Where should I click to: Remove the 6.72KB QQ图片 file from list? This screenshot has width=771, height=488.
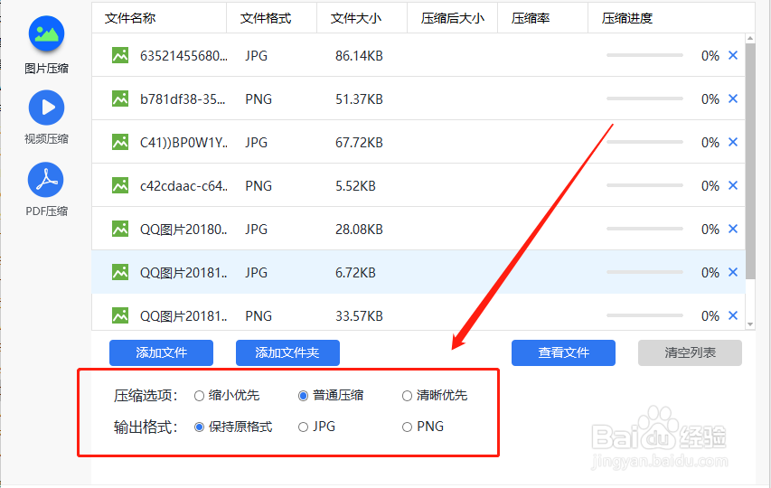733,272
